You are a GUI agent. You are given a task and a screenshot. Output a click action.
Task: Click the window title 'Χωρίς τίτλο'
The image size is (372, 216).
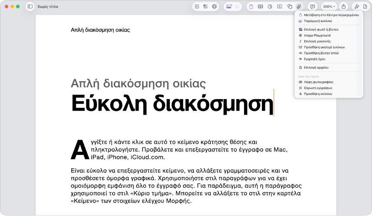[x=48, y=7]
